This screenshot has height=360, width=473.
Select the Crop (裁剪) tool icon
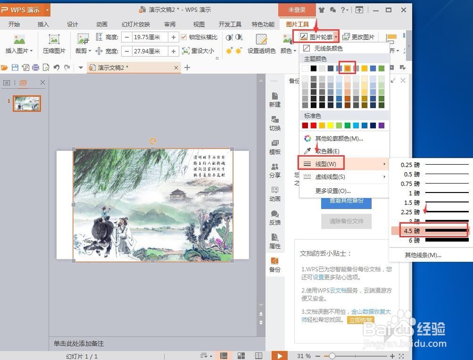pyautogui.click(x=83, y=39)
